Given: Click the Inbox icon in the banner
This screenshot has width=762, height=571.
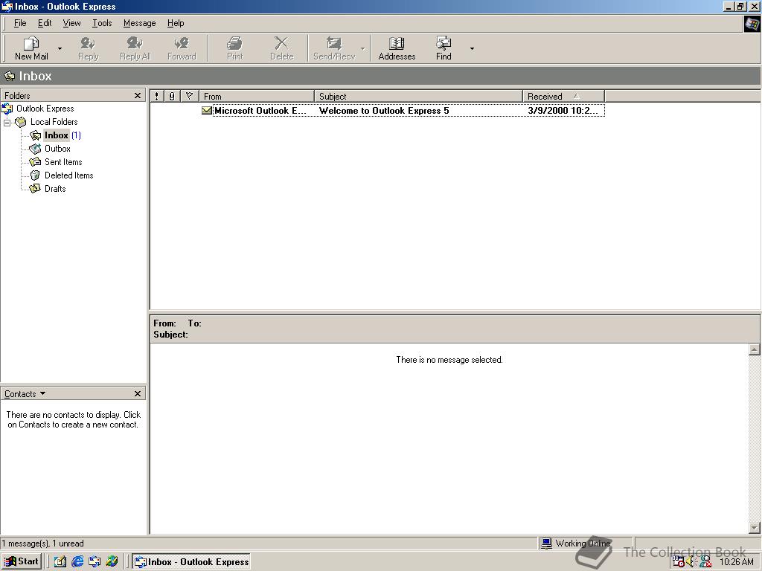Looking at the screenshot, I should (9, 77).
